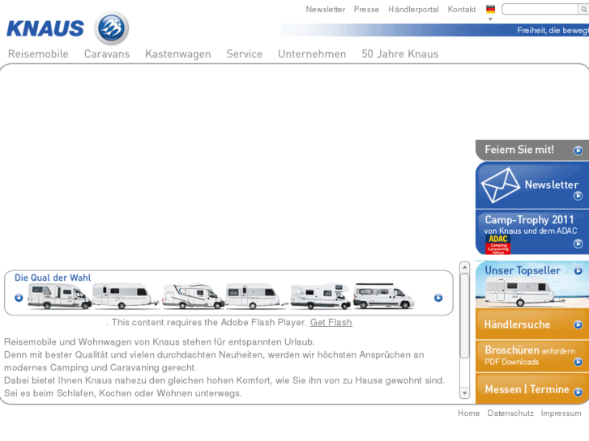Open the Home footer link
589x441 pixels.
pos(468,413)
